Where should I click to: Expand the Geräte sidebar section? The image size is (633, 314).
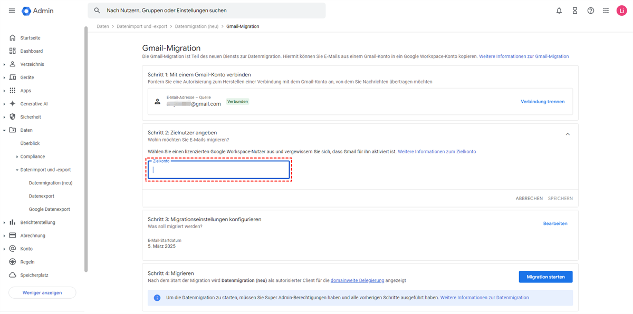4,77
